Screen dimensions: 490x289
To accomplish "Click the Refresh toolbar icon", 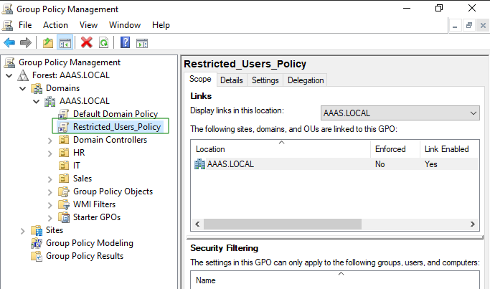I will [x=104, y=42].
